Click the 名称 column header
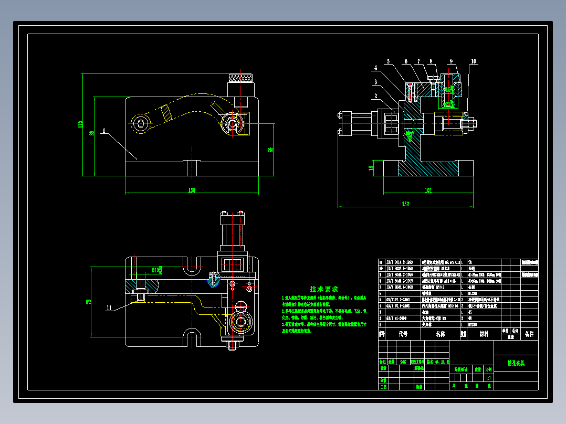This screenshot has width=566, height=424. [x=441, y=334]
